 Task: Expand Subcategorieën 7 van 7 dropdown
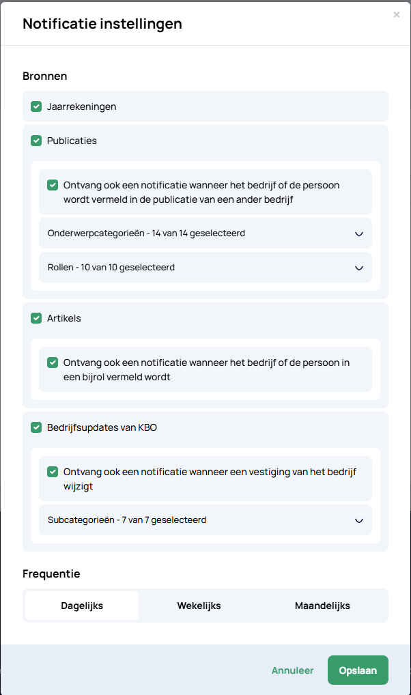pos(205,520)
